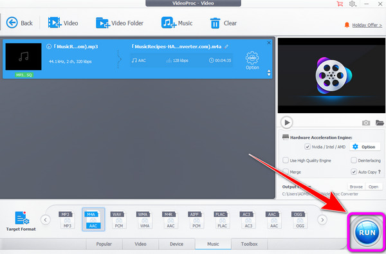Clear the list using trash icon
The height and width of the screenshot is (254, 386).
click(x=215, y=23)
